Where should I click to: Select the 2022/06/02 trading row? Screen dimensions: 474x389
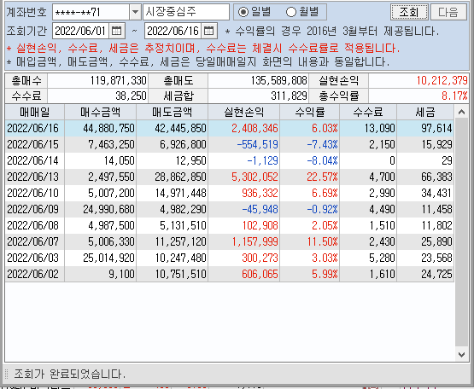[x=230, y=274]
